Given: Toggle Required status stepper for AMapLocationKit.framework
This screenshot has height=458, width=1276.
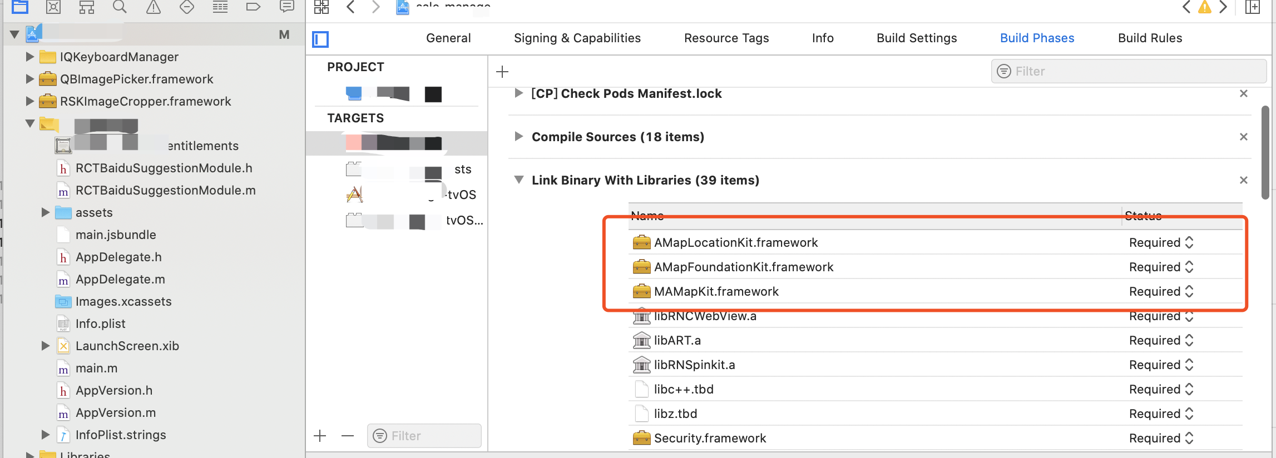Looking at the screenshot, I should point(1189,242).
